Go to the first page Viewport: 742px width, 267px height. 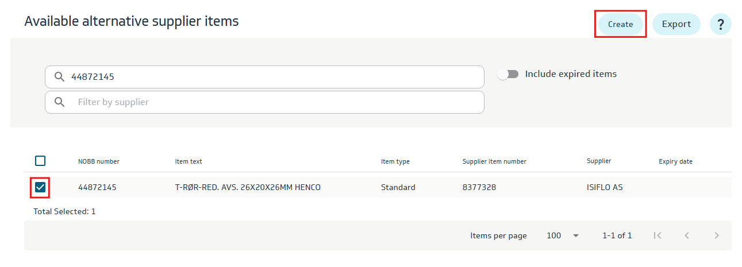point(658,235)
